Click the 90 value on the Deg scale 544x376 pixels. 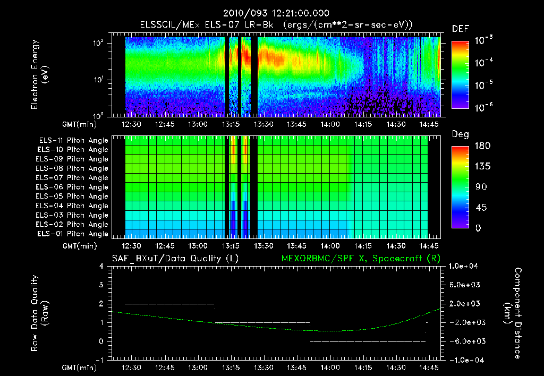pyautogui.click(x=481, y=187)
